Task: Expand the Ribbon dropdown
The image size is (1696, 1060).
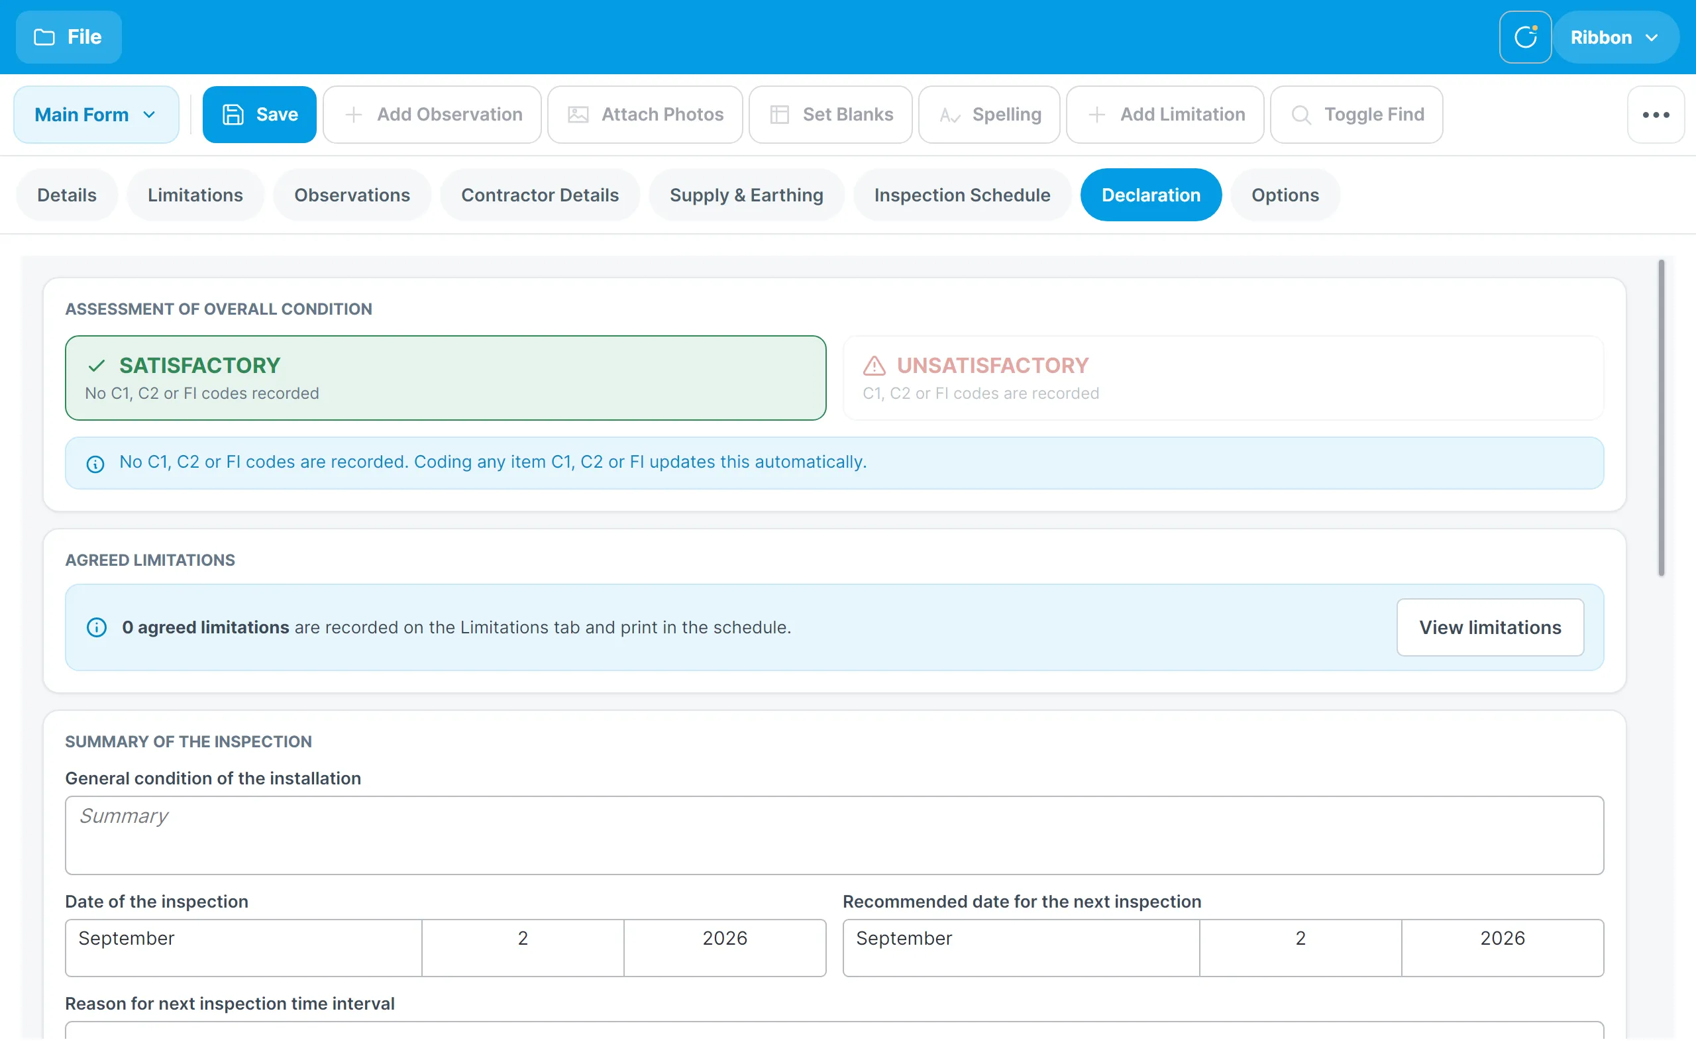Action: point(1615,37)
